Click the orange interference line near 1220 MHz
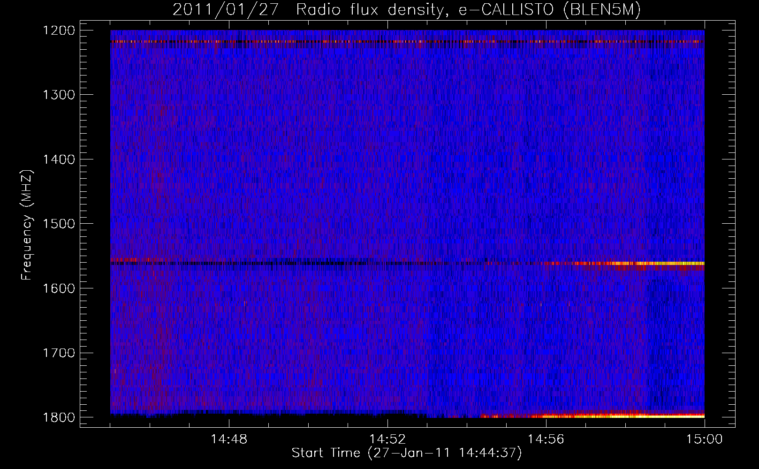The width and height of the screenshot is (759, 469). pyautogui.click(x=407, y=42)
